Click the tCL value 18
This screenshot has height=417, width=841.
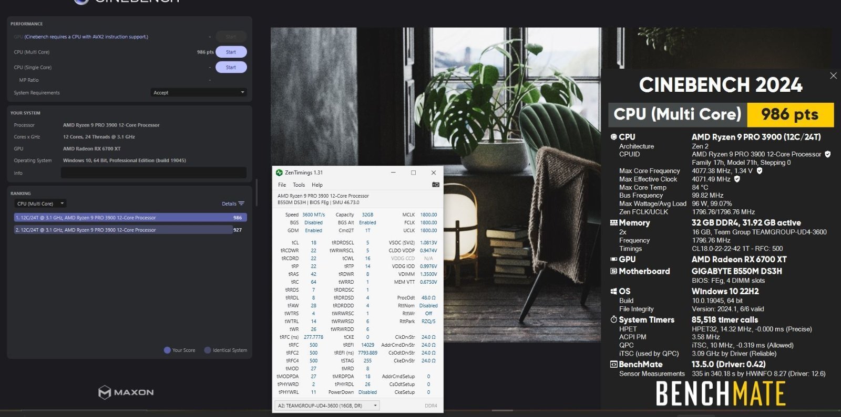pyautogui.click(x=314, y=243)
